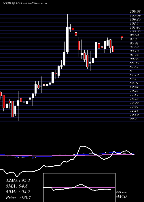This screenshot has width=144, height=202.
Task: Click the 106.98 price axis label
Action: pyautogui.click(x=135, y=12)
